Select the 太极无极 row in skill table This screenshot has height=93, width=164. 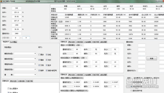click(107, 26)
